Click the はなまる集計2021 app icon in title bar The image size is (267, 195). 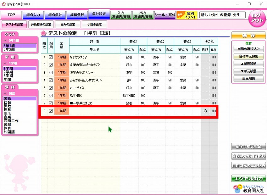tap(3, 4)
